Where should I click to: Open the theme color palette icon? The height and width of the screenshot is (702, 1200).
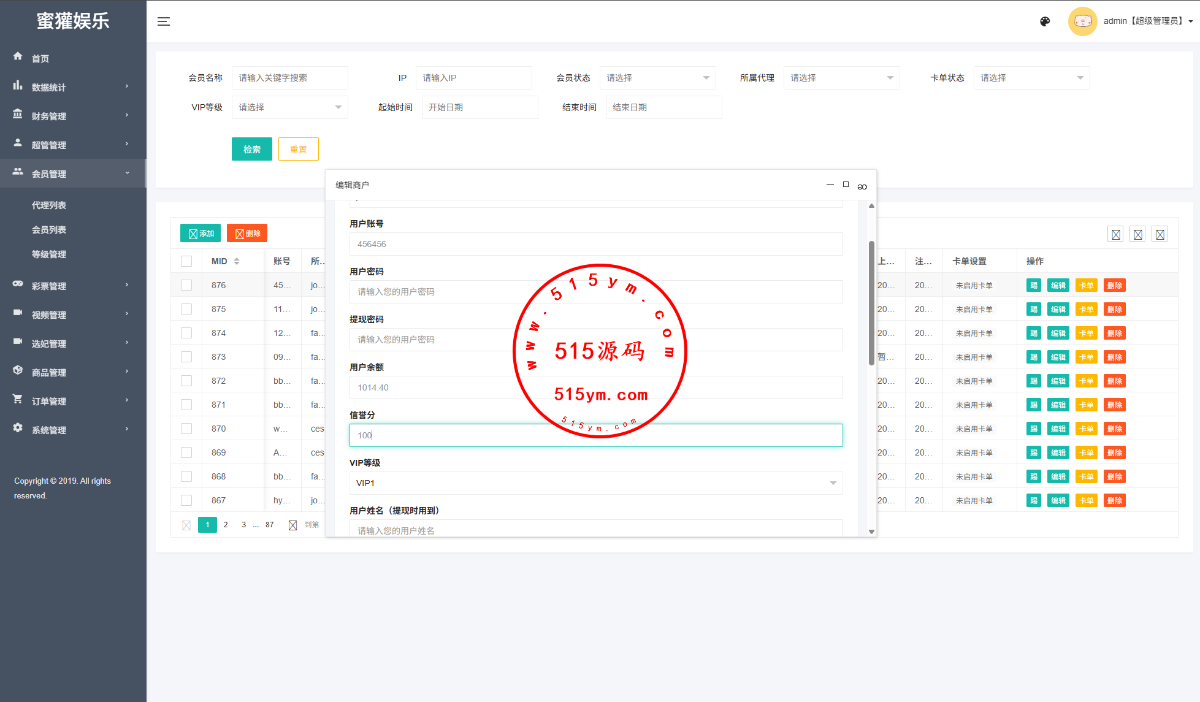tap(1045, 21)
